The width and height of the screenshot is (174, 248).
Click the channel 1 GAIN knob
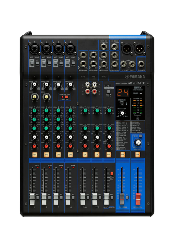point(35,85)
